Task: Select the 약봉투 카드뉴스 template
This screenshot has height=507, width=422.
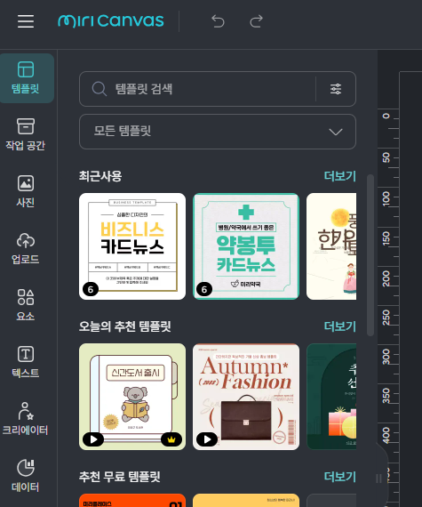Action: pyautogui.click(x=246, y=246)
